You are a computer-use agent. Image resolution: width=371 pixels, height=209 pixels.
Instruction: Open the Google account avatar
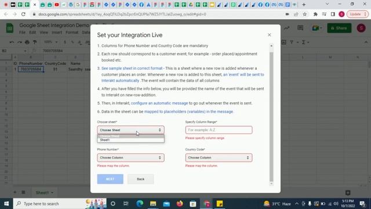(x=361, y=28)
